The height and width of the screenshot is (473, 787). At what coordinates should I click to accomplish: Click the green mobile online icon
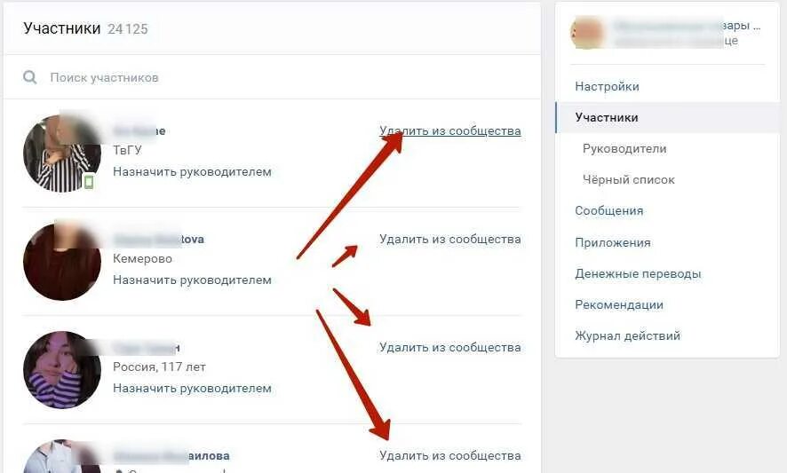pyautogui.click(x=89, y=182)
